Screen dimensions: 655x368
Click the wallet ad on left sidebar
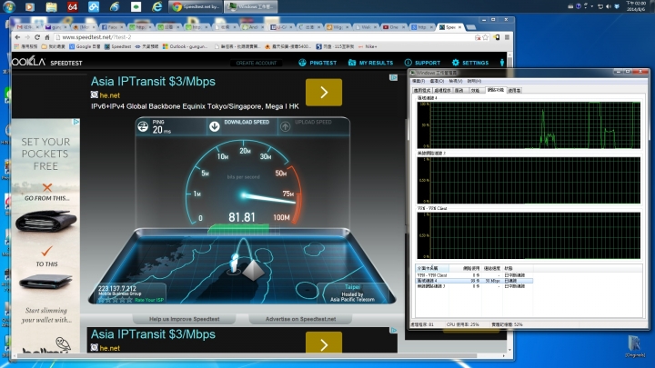point(46,235)
